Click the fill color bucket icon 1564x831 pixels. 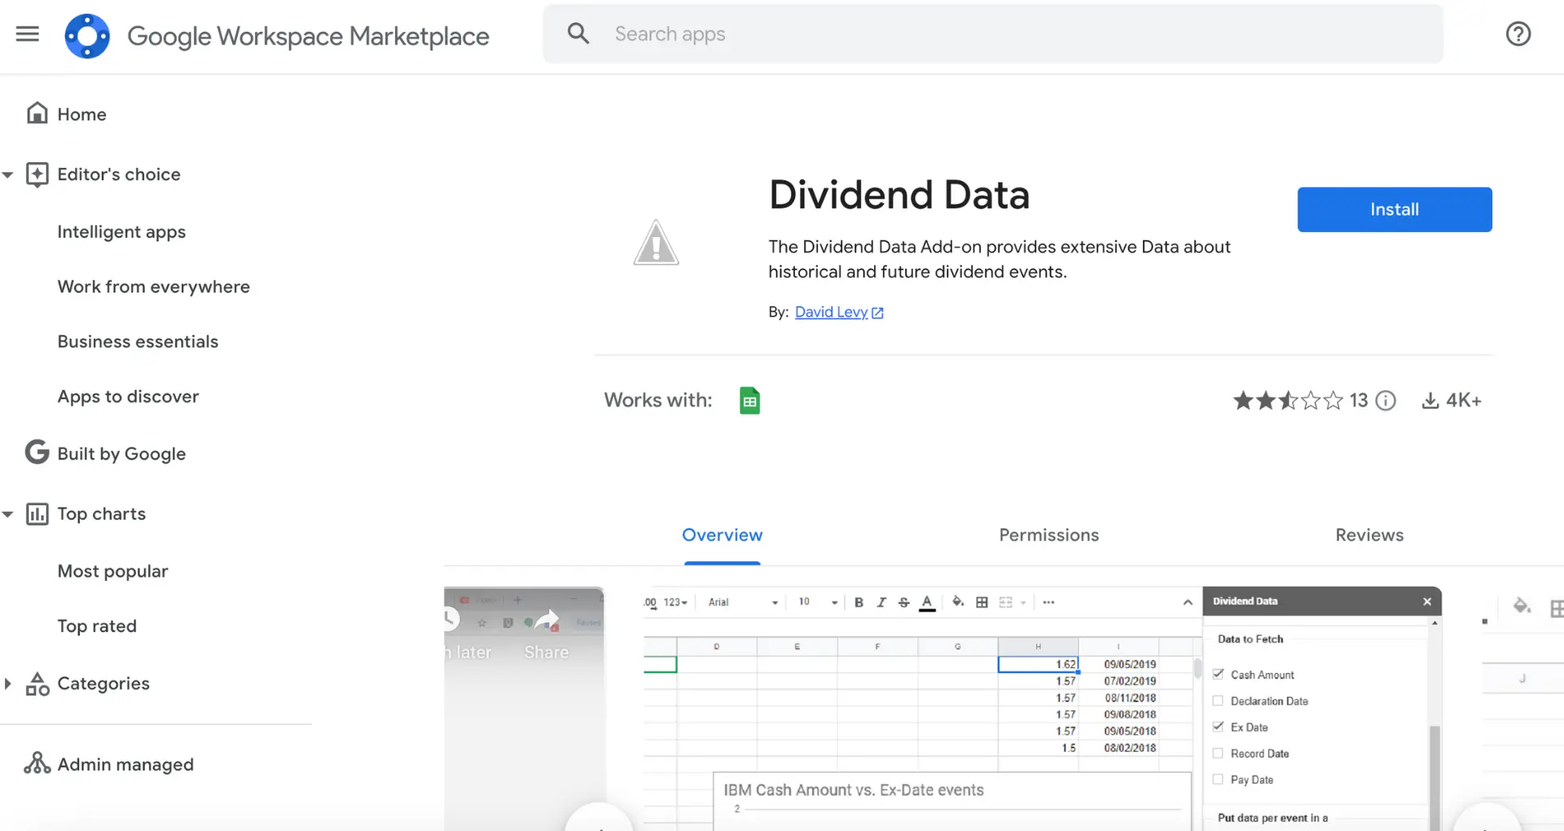point(958,602)
